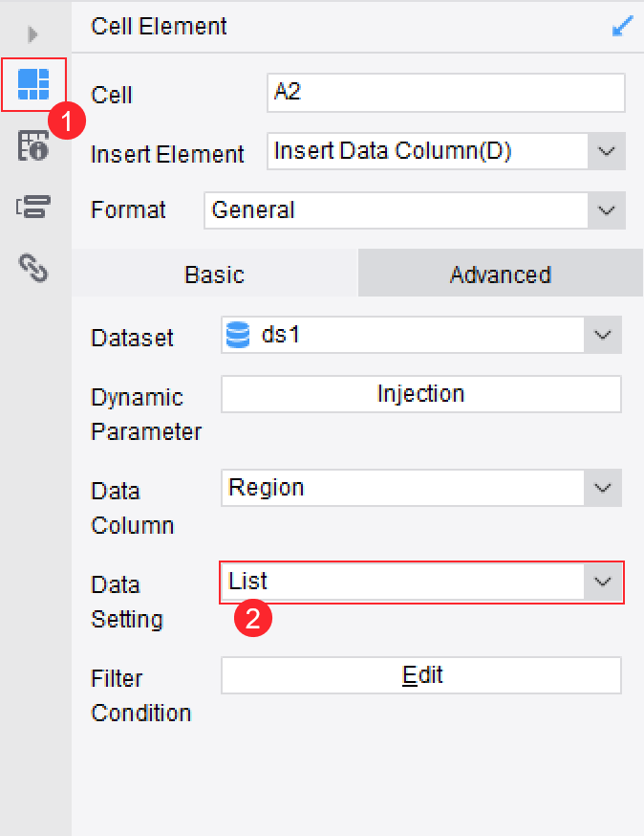Screen dimensions: 644x836
Task: Collapse the sidebar with the triangle arrow
Action: (x=32, y=34)
